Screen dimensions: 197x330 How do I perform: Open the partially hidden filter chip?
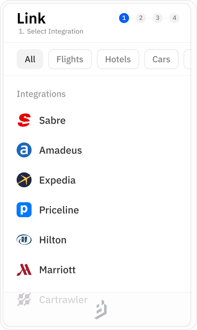point(187,59)
